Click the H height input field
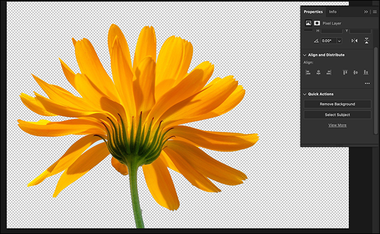This screenshot has height=234, width=380. (331, 31)
